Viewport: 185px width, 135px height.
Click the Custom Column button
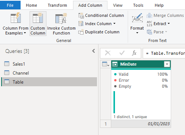pyautogui.click(x=38, y=24)
